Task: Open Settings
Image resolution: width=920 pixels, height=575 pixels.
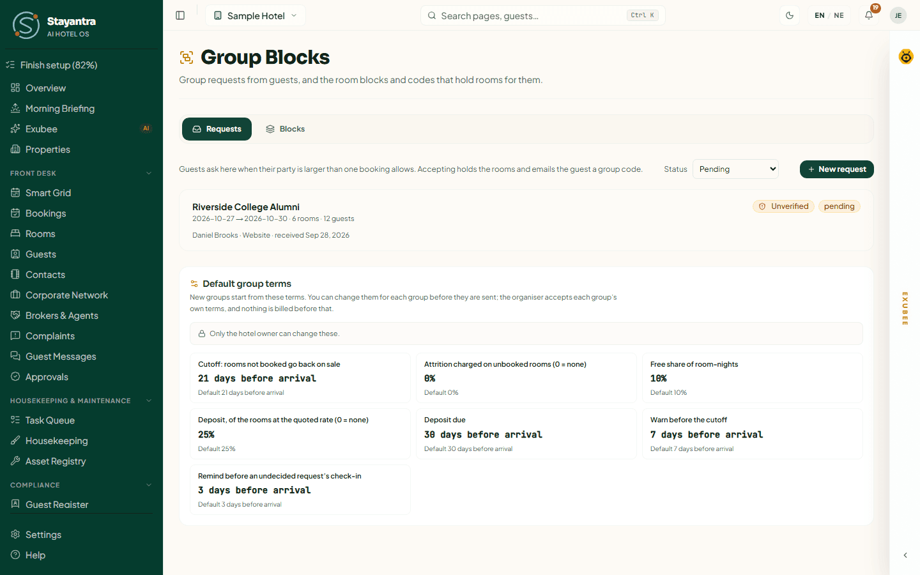Action: (81, 535)
